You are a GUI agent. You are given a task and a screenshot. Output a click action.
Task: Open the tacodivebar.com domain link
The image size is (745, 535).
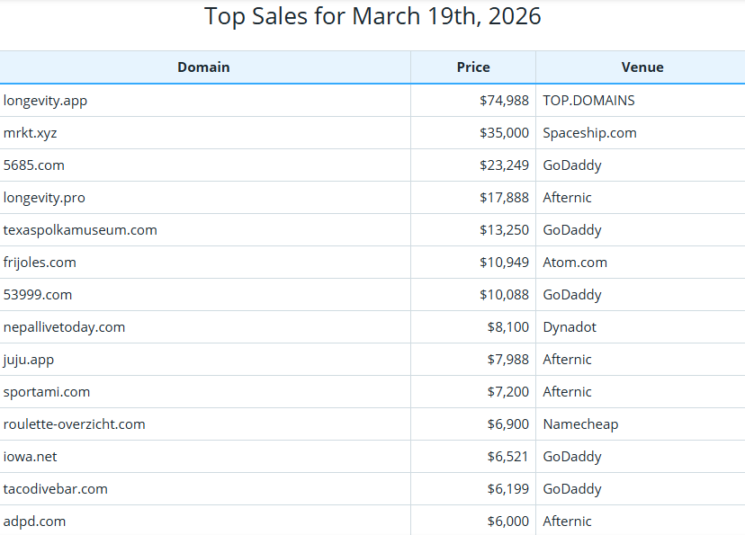(x=55, y=488)
